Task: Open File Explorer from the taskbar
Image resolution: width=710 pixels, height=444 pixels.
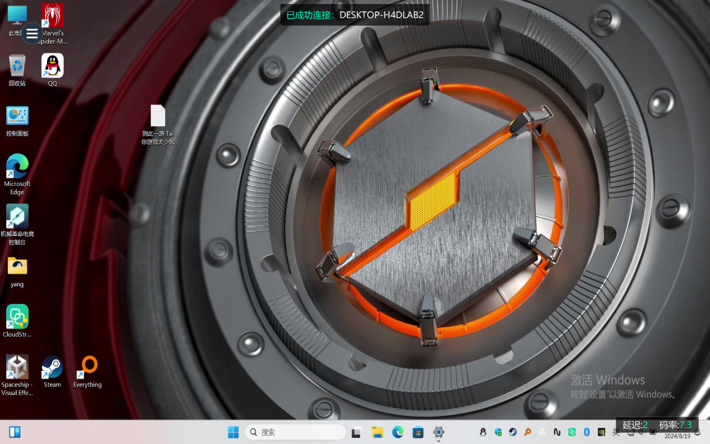Action: [377, 432]
